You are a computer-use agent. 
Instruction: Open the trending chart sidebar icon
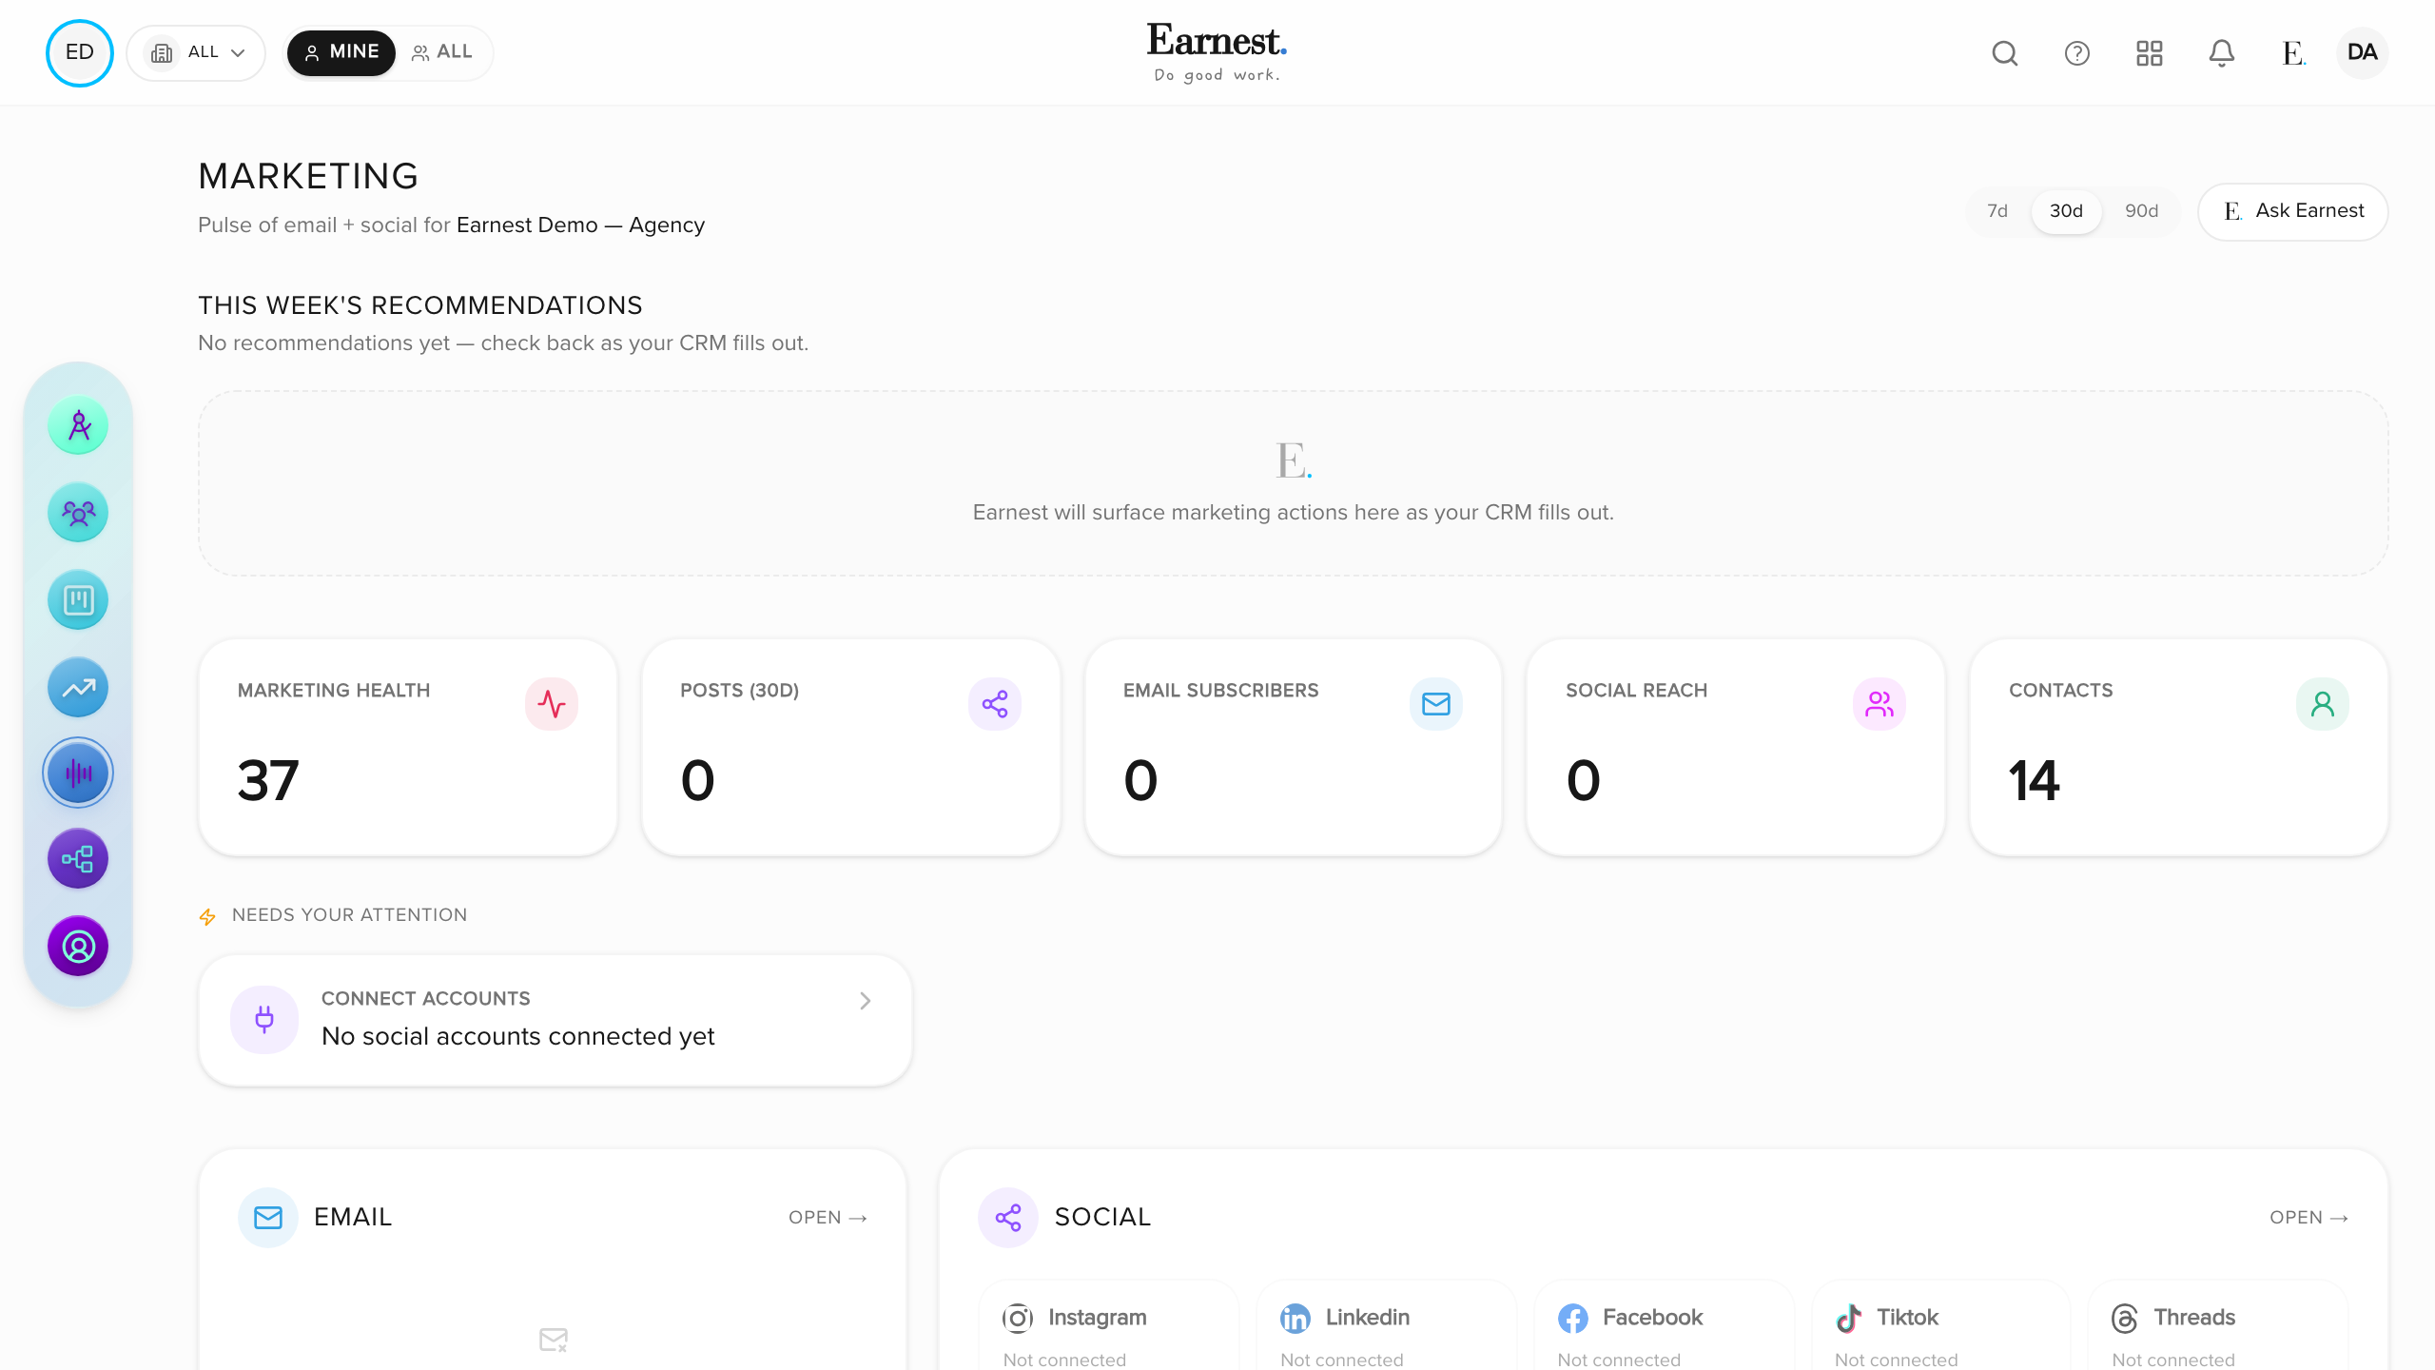click(78, 687)
